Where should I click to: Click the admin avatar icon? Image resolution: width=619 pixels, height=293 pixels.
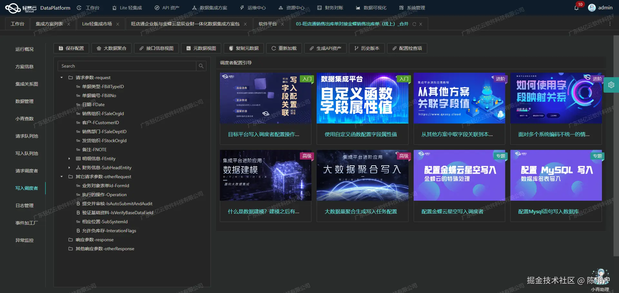tap(592, 8)
